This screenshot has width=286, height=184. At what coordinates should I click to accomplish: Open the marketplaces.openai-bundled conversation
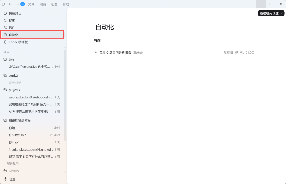point(33,149)
